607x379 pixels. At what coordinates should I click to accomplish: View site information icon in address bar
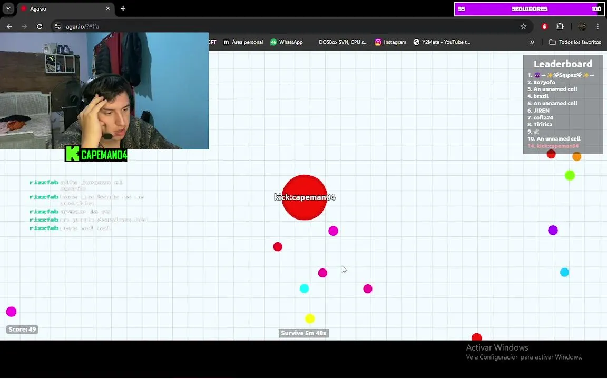coord(57,27)
